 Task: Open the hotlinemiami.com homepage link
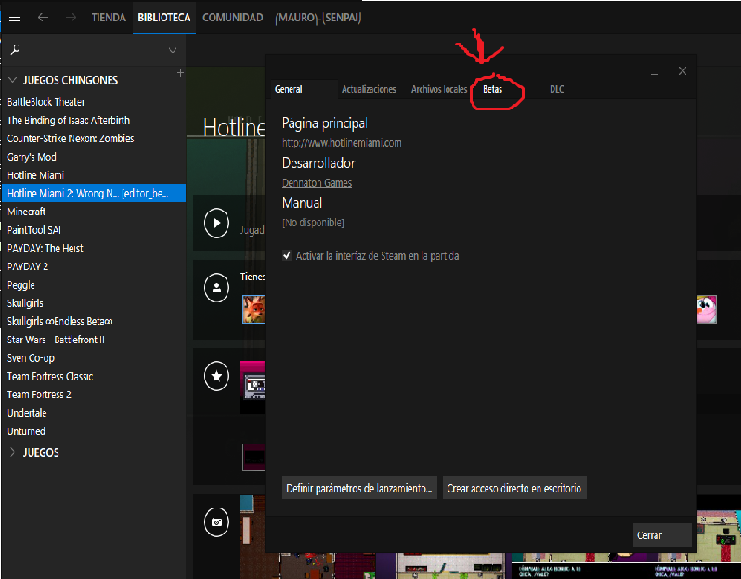pos(342,143)
